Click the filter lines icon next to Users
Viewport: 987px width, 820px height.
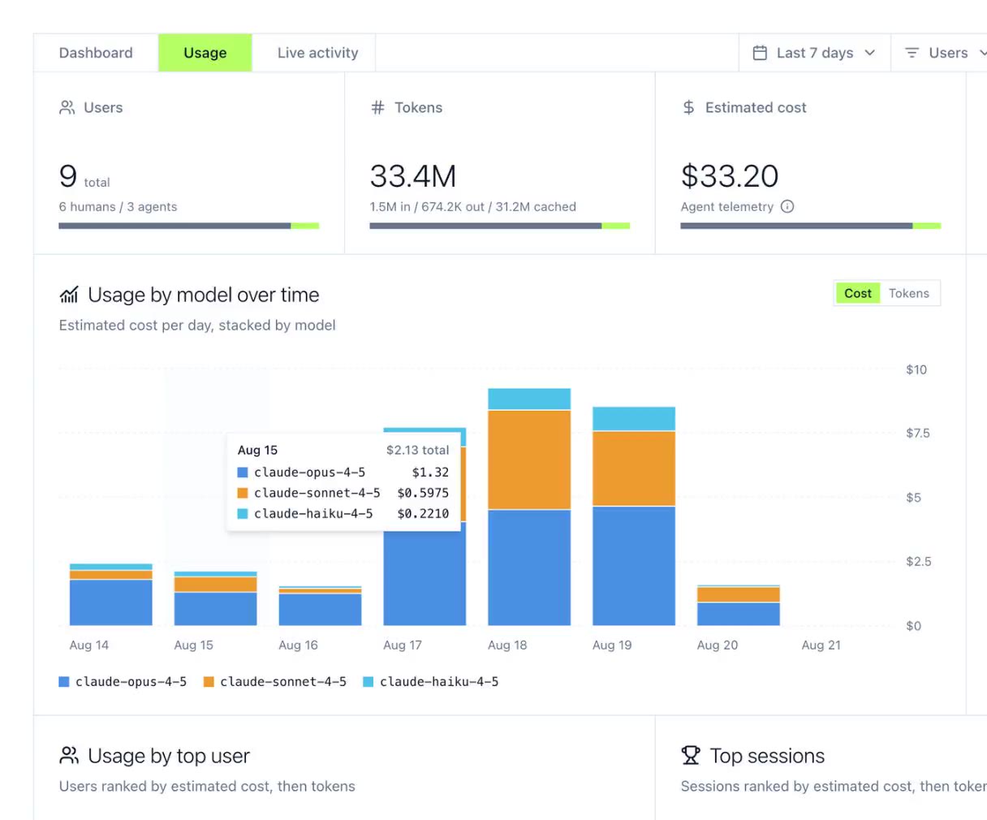tap(912, 53)
